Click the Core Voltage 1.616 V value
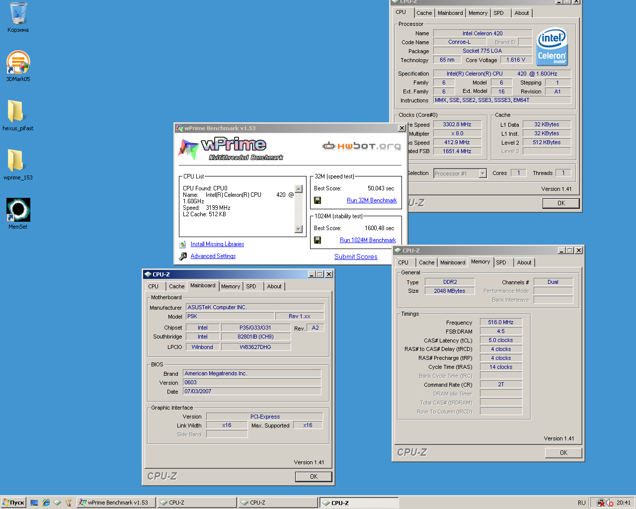Viewport: 636px width, 509px height. [x=516, y=60]
